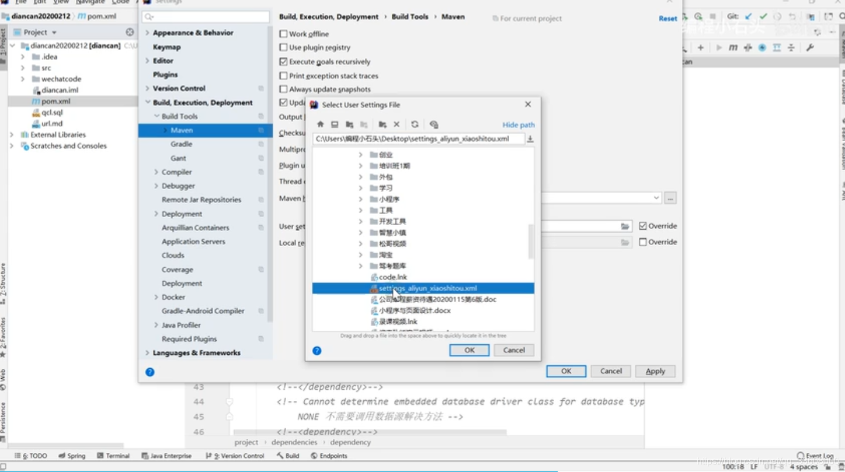This screenshot has width=845, height=472.
Task: Open Endpoints tool window tab
Action: point(329,456)
